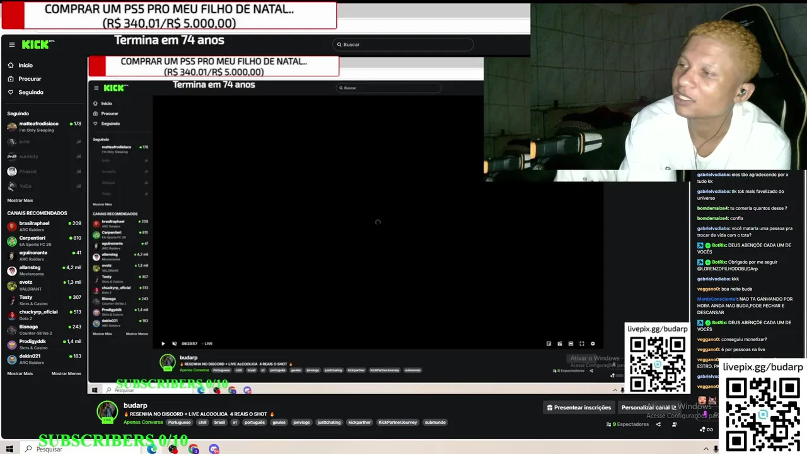Screen dimensions: 807x454
Task: Open recommended channel Testy
Action: (44, 300)
